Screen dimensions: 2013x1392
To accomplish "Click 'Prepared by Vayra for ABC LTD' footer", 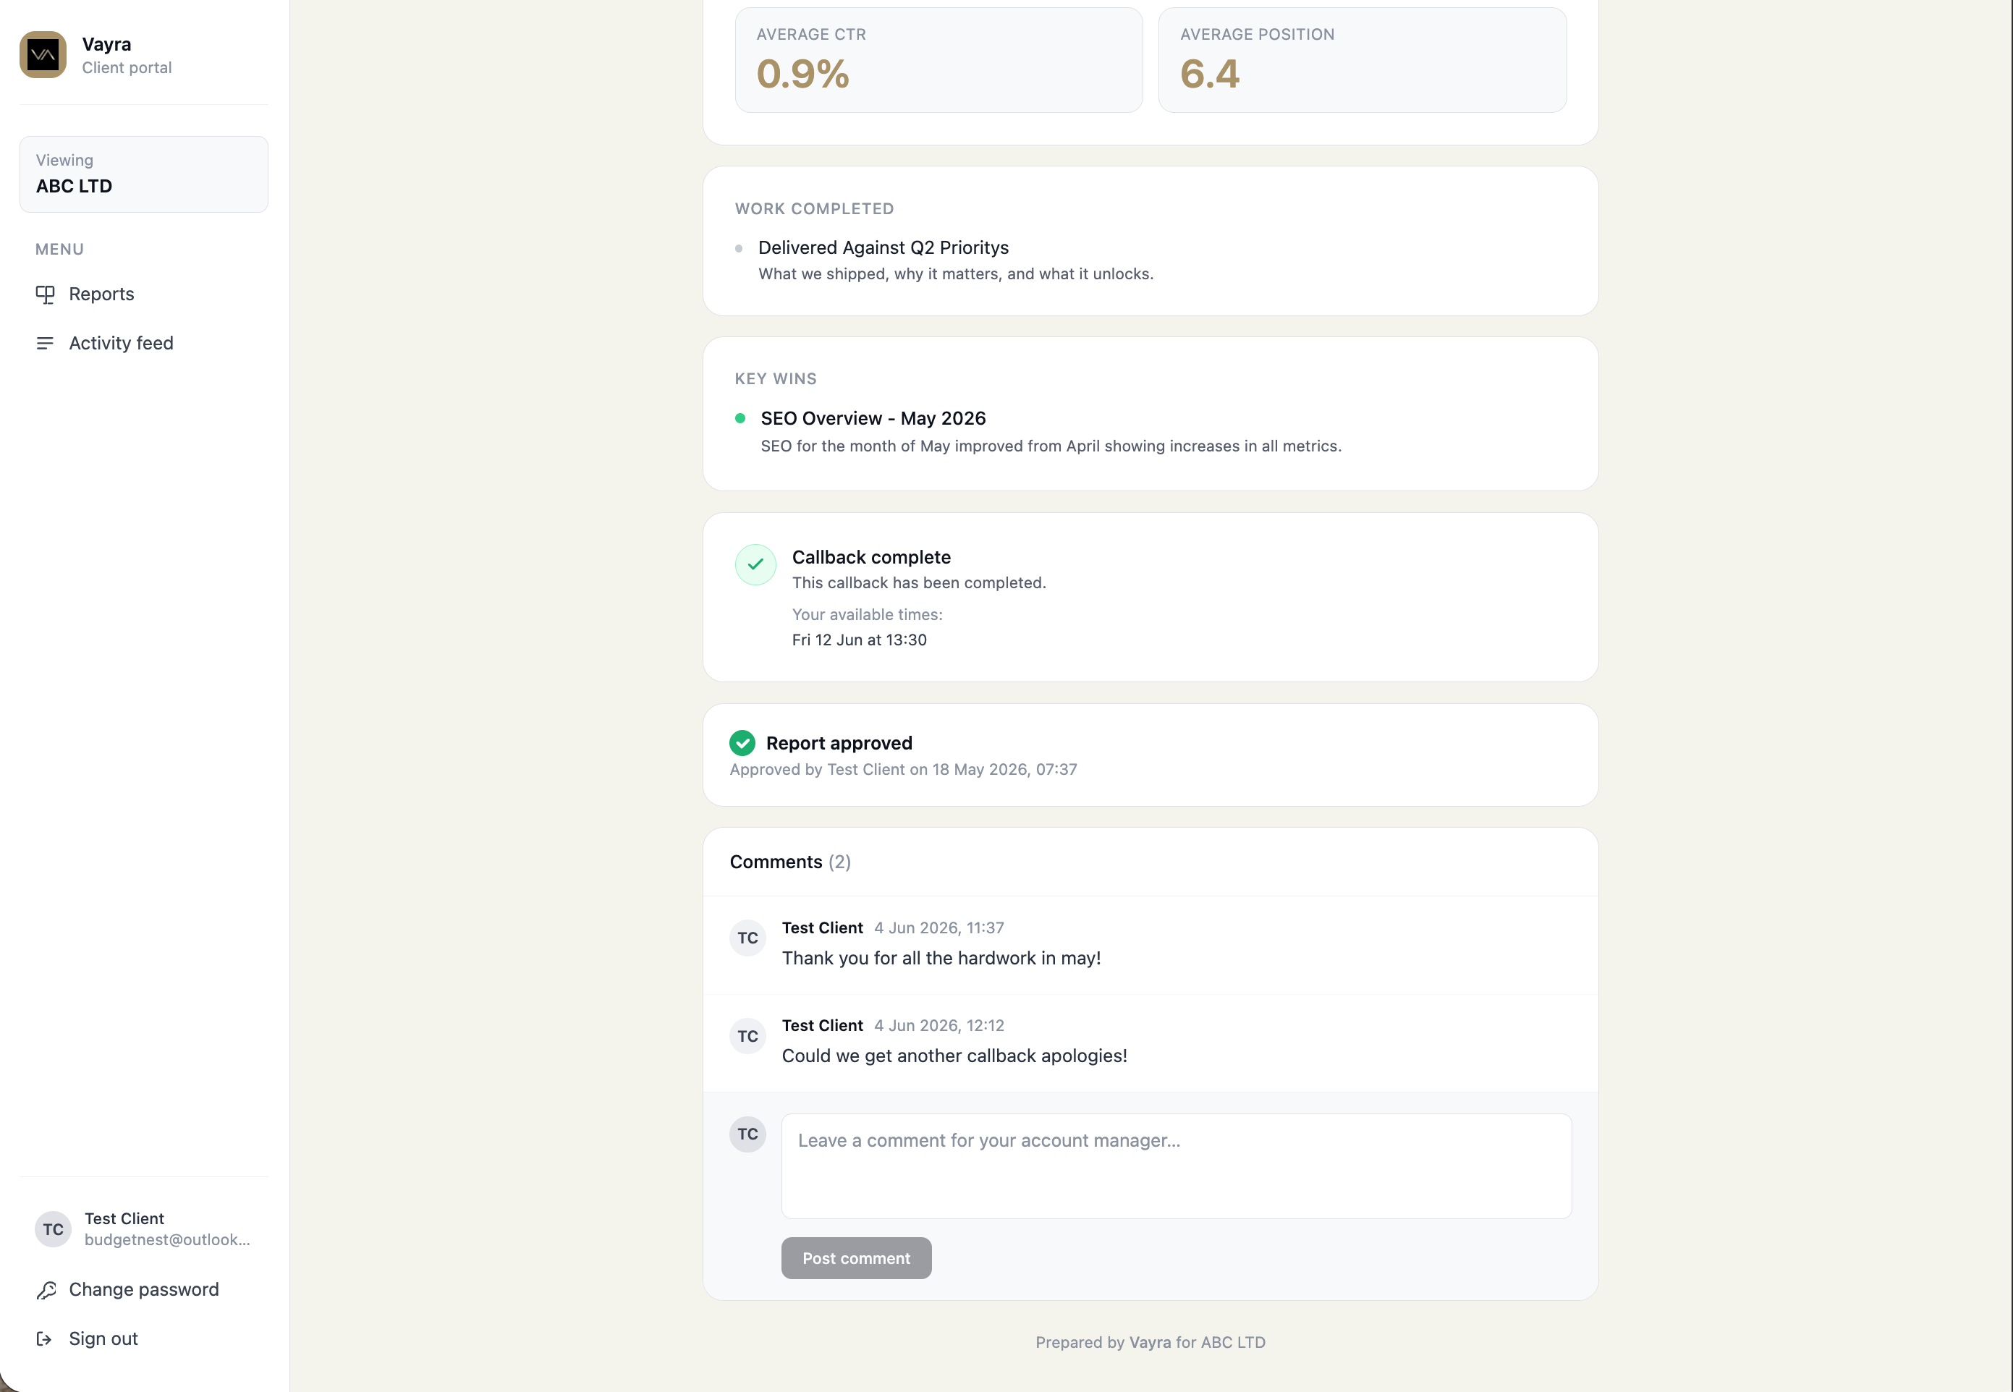I will [1150, 1342].
